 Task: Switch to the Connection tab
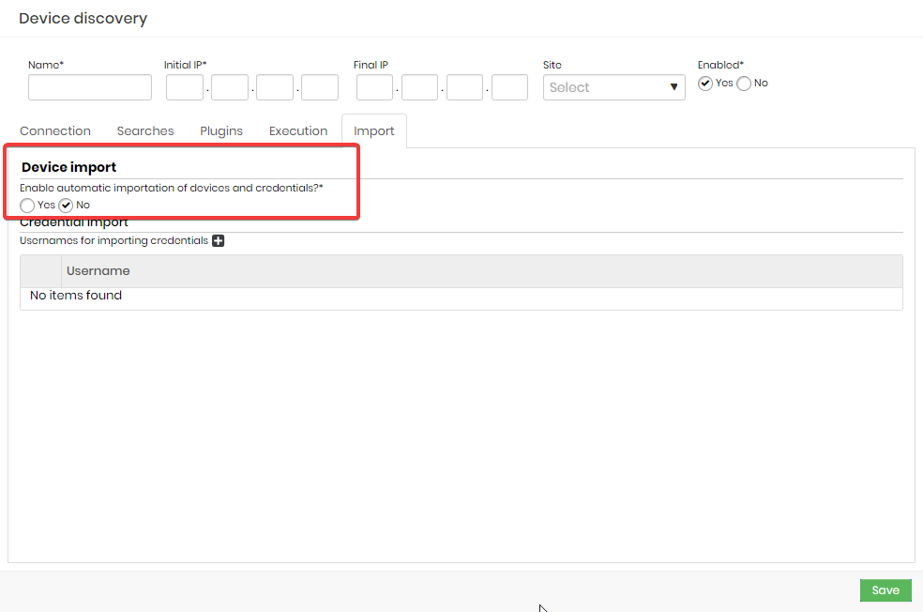pos(55,130)
